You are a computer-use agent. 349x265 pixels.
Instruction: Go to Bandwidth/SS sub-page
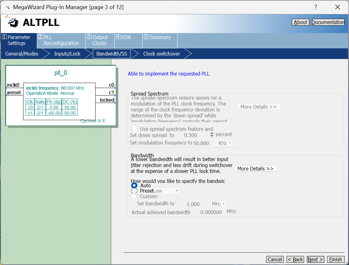[112, 54]
